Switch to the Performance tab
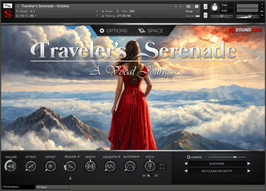This screenshot has height=191, width=266. pos(18,187)
